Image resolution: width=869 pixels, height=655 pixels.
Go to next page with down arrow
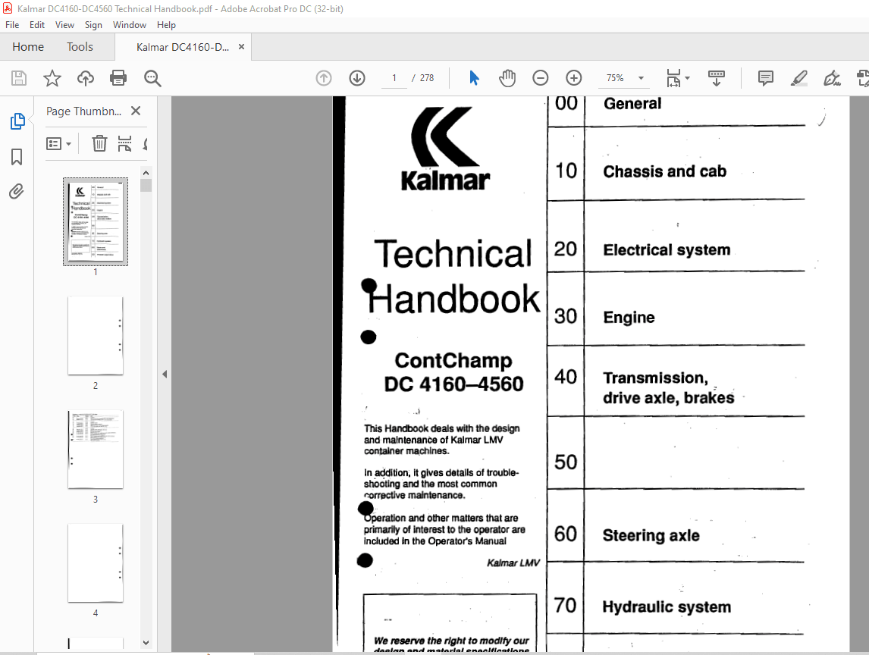pyautogui.click(x=356, y=78)
